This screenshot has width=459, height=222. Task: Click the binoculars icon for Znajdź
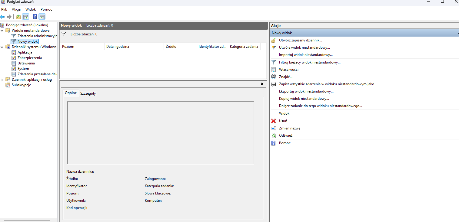274,77
